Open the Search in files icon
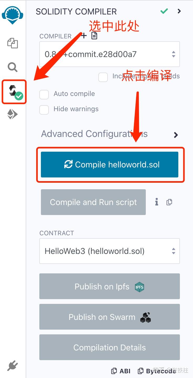193x378 pixels. point(13,67)
